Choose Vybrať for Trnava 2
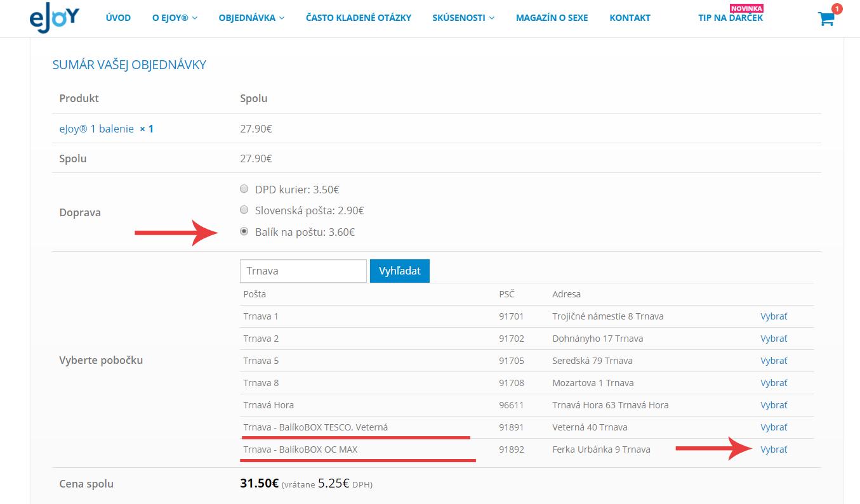The height and width of the screenshot is (504, 860). click(774, 339)
